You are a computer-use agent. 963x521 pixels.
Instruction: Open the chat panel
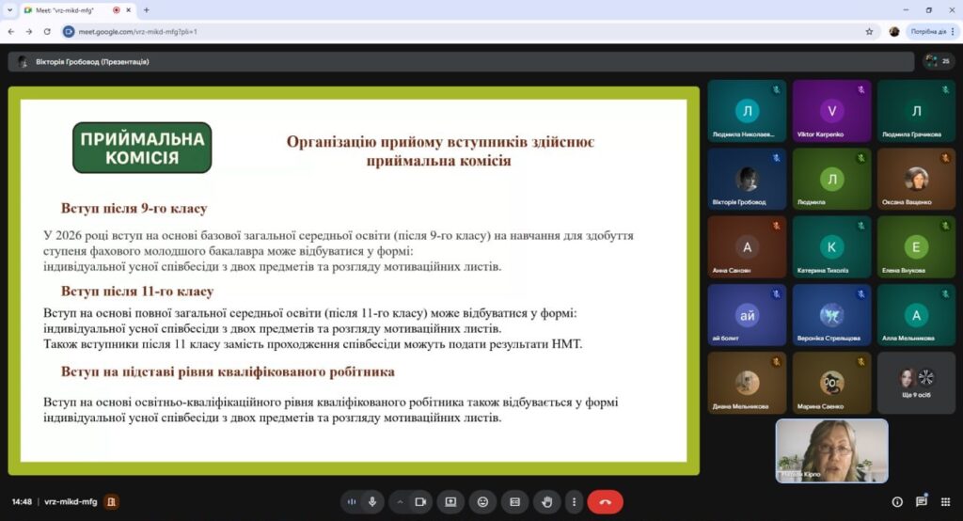pos(921,502)
